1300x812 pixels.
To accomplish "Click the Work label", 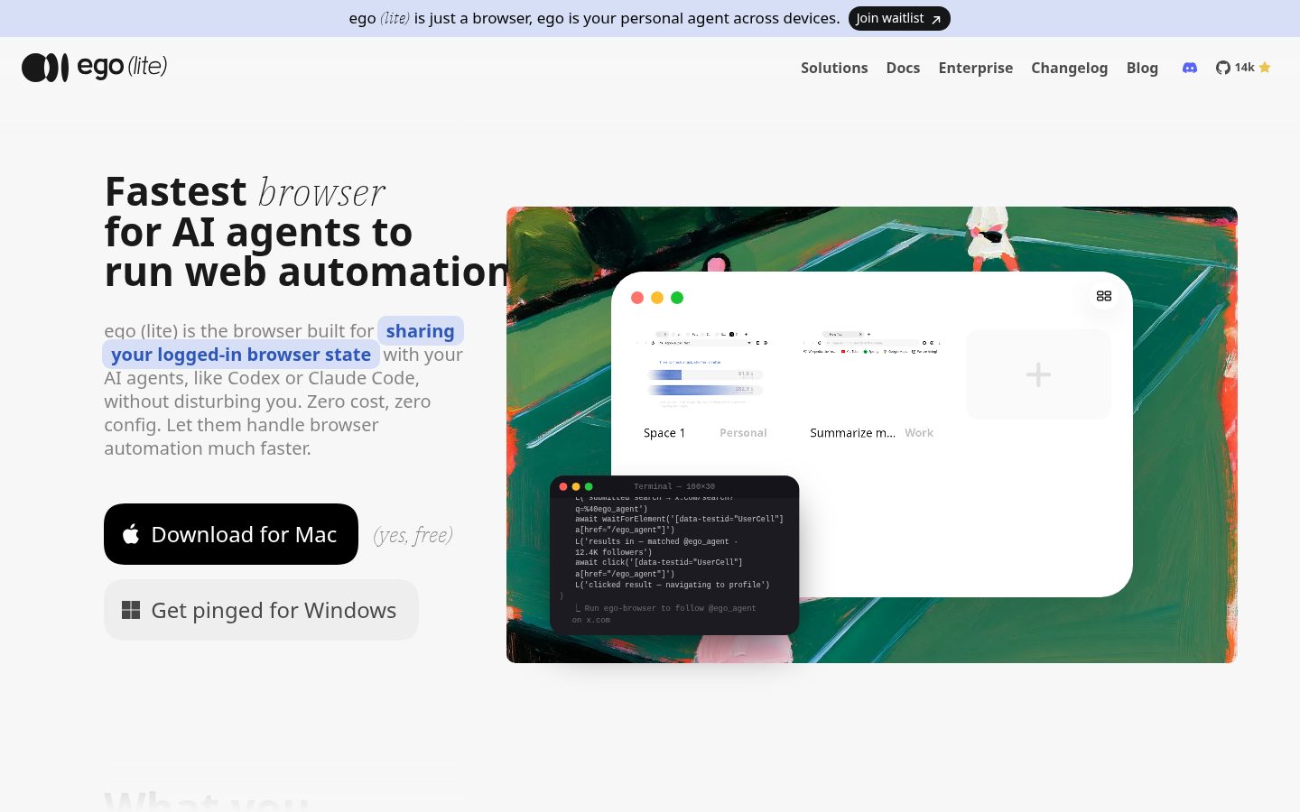I will click(919, 433).
